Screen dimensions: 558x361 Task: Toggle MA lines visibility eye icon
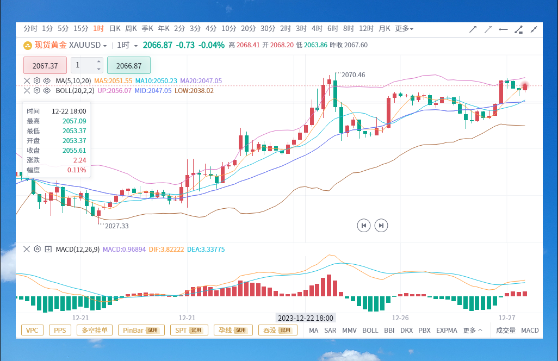tap(47, 81)
